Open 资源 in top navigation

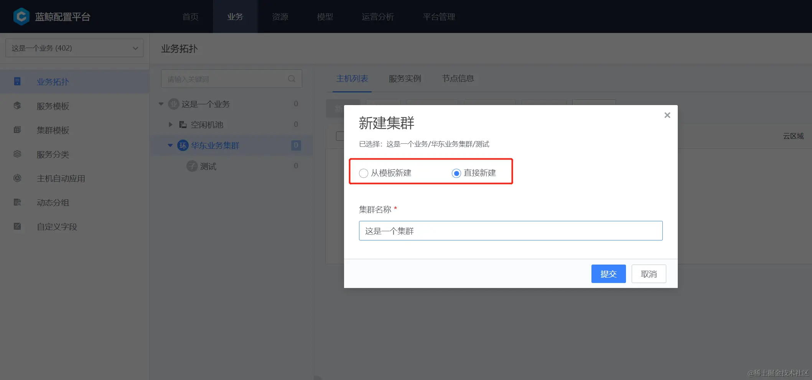pyautogui.click(x=280, y=16)
